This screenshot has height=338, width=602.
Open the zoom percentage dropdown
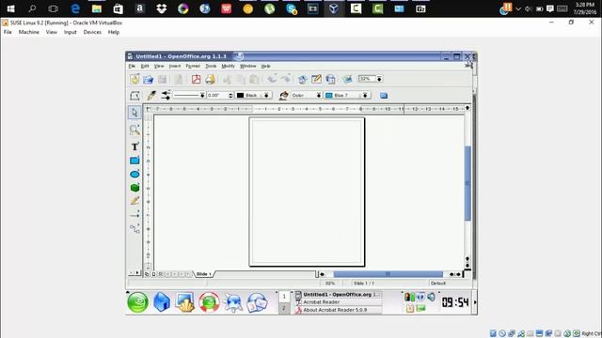coord(379,79)
